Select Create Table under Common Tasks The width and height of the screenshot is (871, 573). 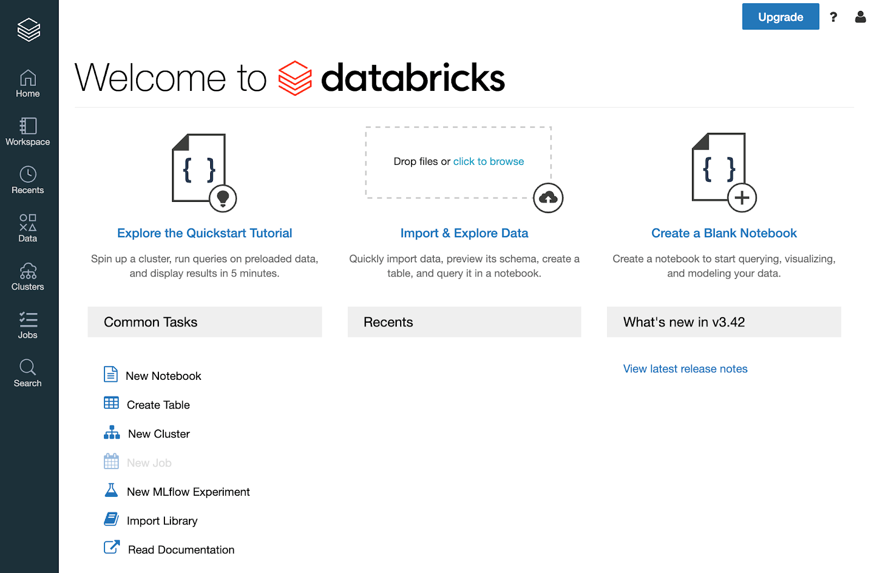(158, 405)
